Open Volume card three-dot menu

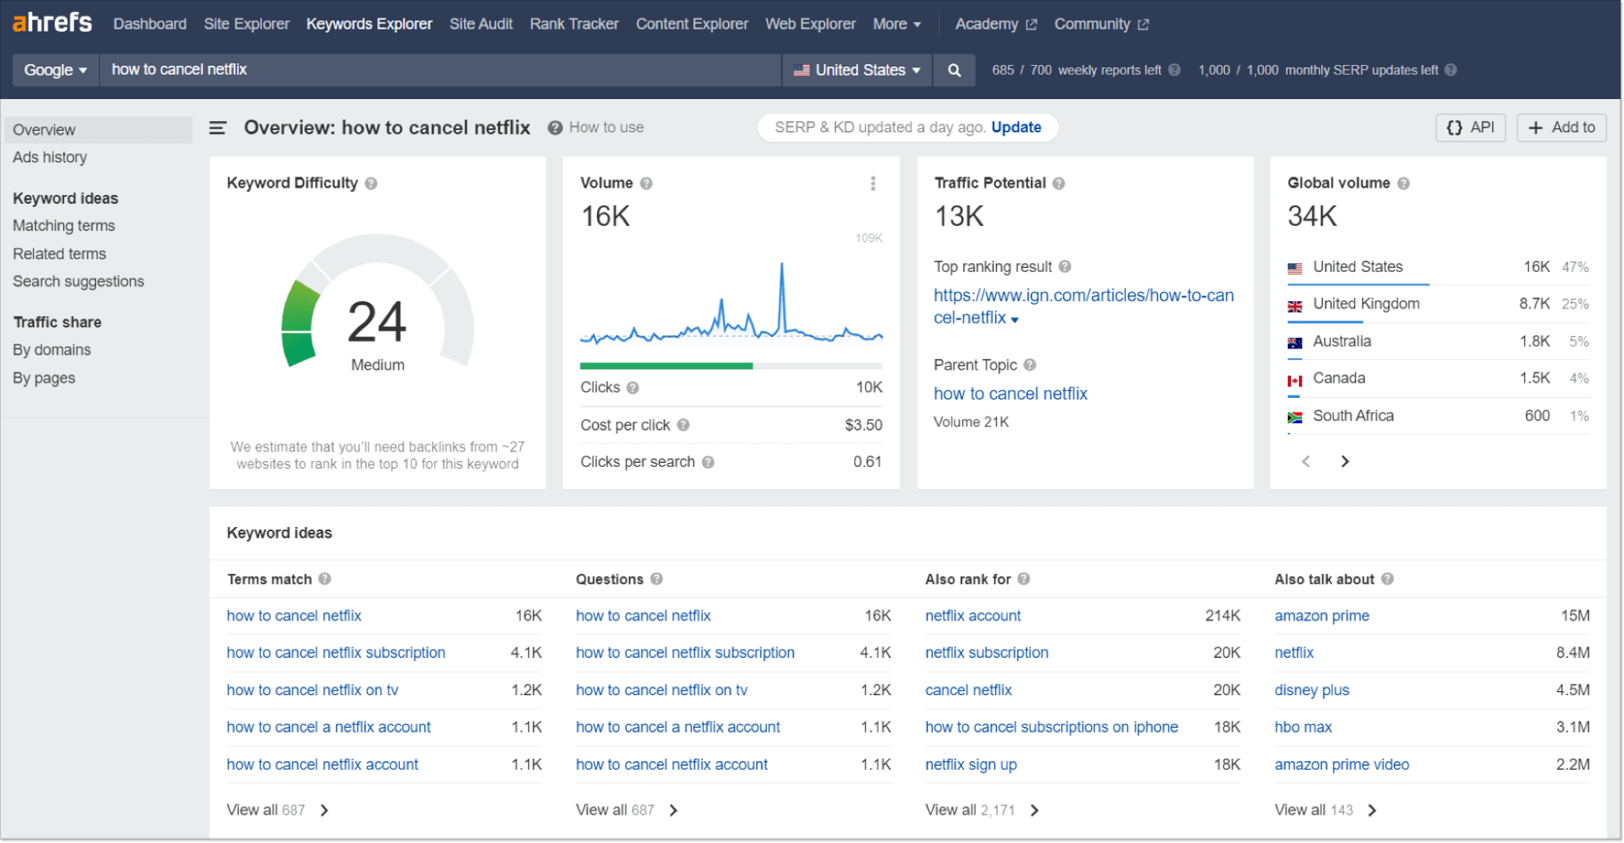pyautogui.click(x=873, y=184)
